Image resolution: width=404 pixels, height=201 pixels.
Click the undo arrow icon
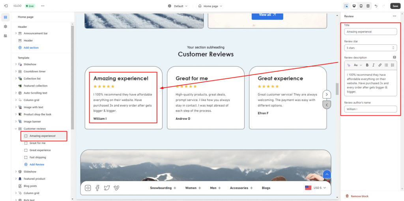376,6
